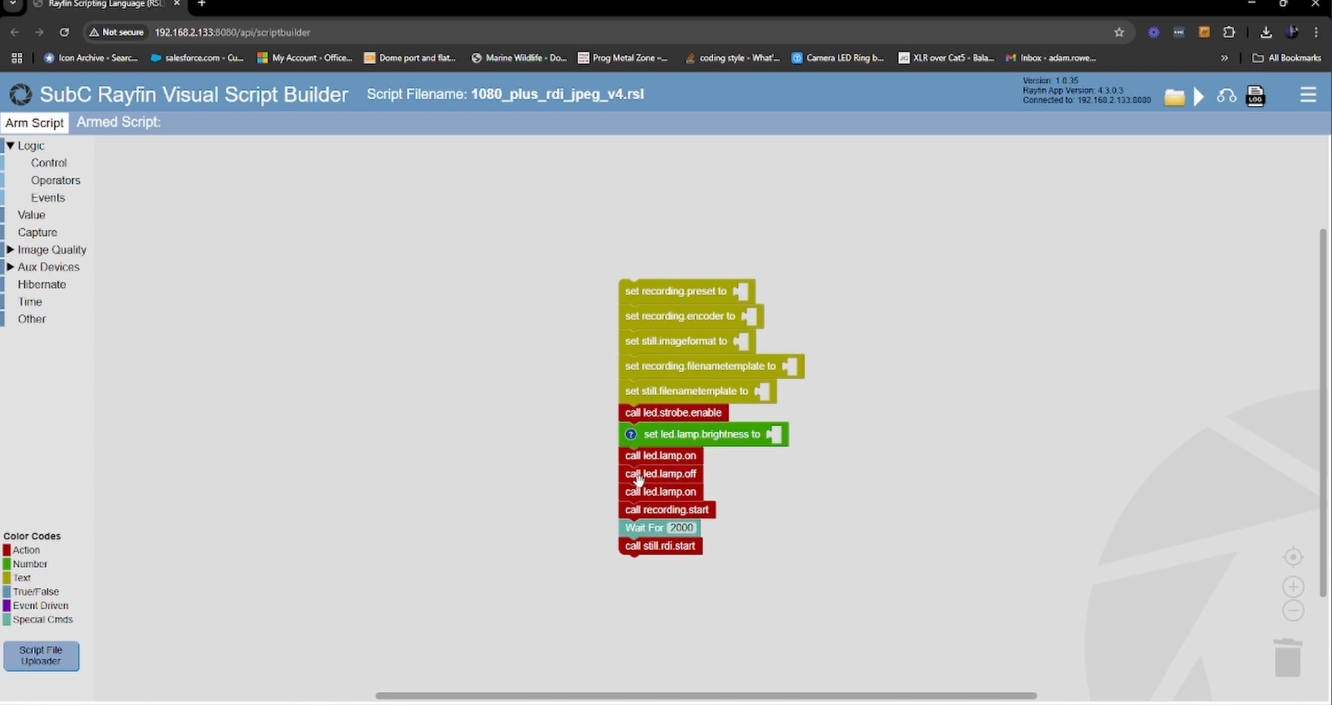Screen dimensions: 1332x705
Task: Select the Capture category
Action: coord(37,233)
